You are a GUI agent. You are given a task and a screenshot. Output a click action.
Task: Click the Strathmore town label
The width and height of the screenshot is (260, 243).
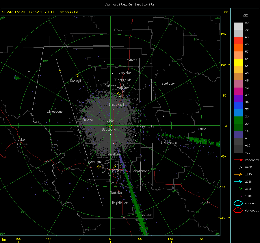(x=140, y=171)
